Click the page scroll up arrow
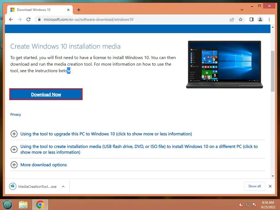The height and width of the screenshot is (210, 280). [273, 27]
